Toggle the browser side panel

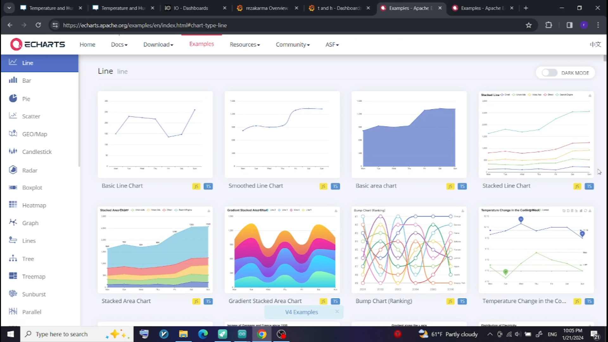(x=569, y=25)
